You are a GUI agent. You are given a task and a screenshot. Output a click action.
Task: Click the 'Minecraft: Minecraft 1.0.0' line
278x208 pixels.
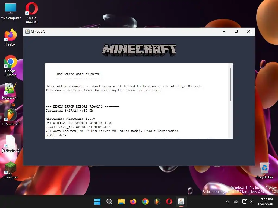70,119
